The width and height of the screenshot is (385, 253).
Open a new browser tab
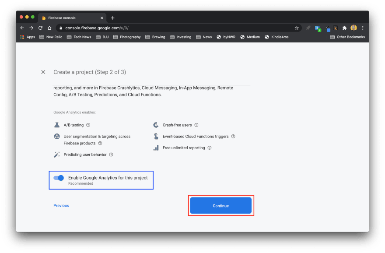pyautogui.click(x=112, y=18)
